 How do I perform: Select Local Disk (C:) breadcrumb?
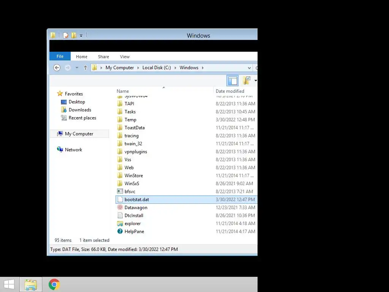(x=157, y=68)
